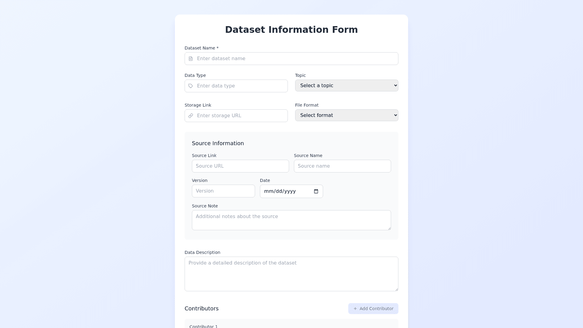The image size is (583, 328).
Task: Click the Version input field
Action: coord(223,191)
